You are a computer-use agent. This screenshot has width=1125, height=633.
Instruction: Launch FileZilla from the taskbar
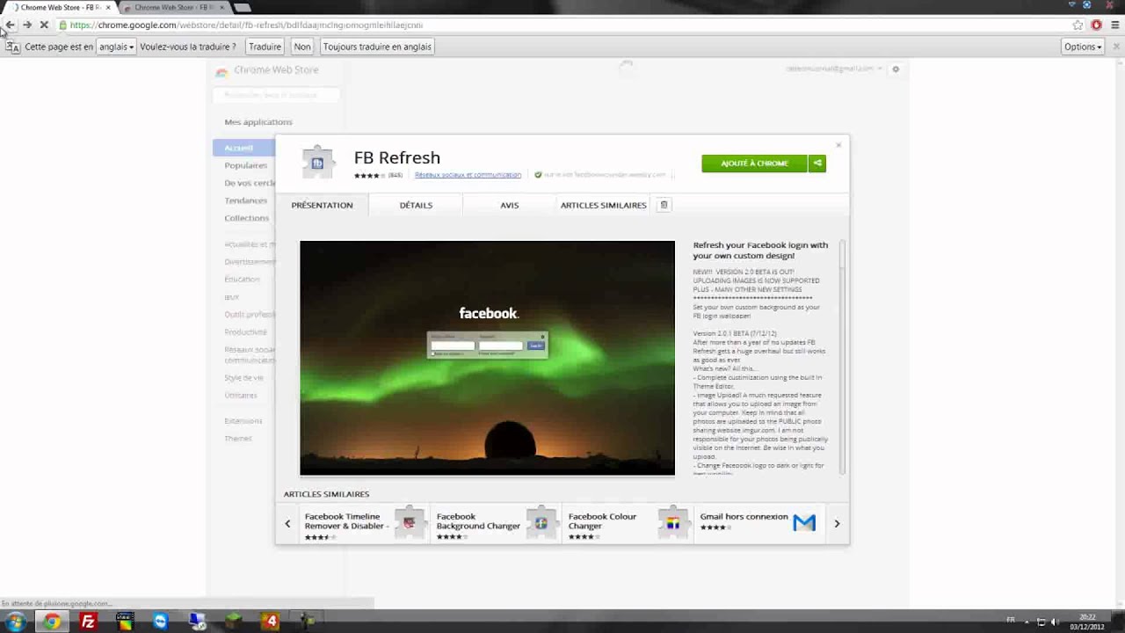point(88,622)
